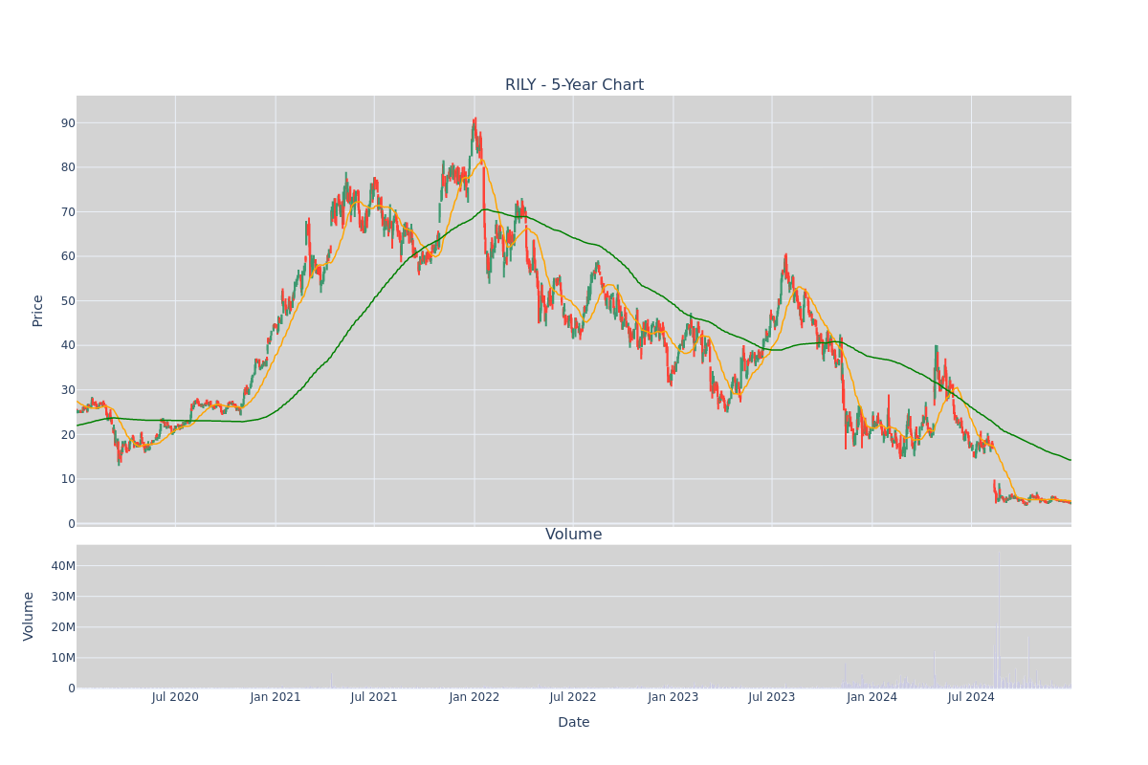Pick the "Jul 2023" date tick label
The width and height of the screenshot is (1148, 765).
[x=772, y=697]
